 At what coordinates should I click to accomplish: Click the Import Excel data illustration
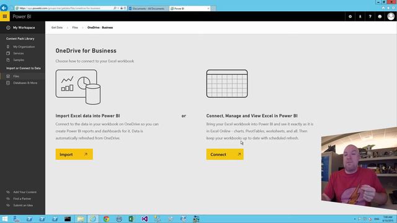(78, 87)
